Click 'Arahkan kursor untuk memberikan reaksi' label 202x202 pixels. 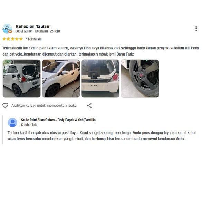click(x=44, y=106)
